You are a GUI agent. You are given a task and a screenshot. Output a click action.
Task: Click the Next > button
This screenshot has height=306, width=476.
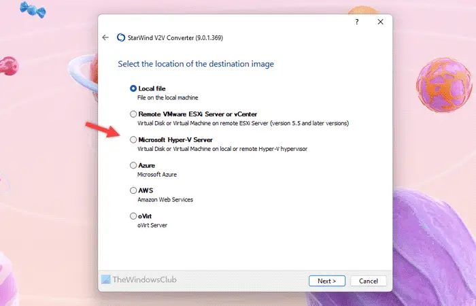[327, 281]
